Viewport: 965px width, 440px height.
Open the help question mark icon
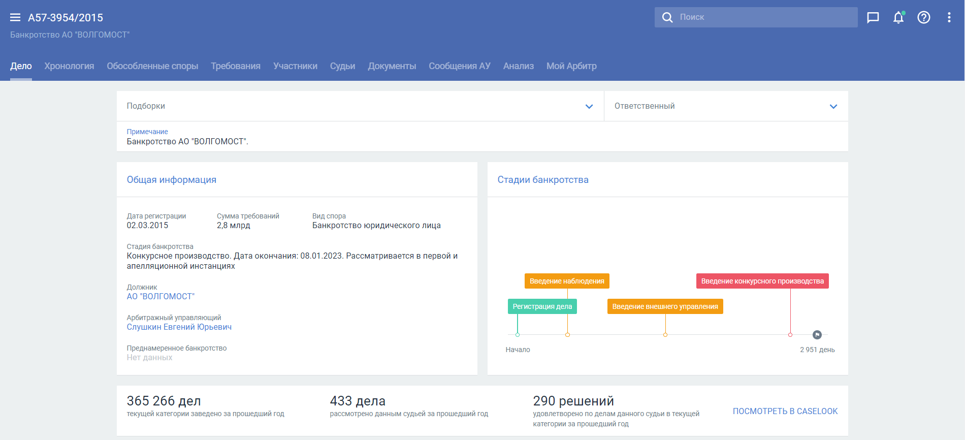[x=924, y=17]
